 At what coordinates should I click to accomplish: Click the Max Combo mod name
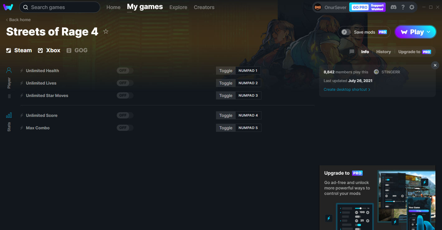[38, 128]
